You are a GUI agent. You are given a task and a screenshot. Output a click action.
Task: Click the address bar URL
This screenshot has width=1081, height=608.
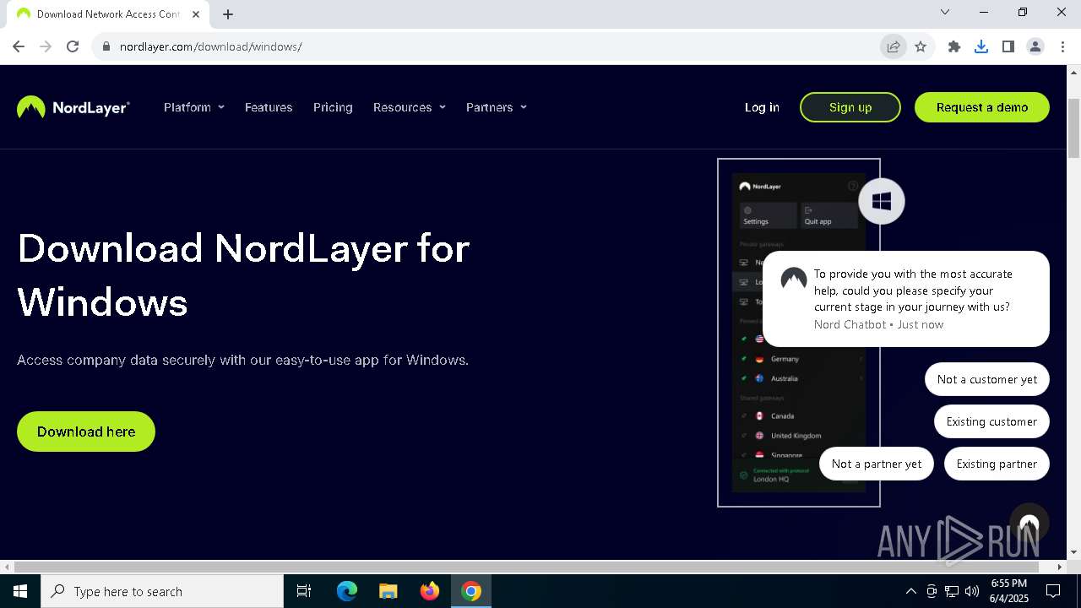click(210, 46)
